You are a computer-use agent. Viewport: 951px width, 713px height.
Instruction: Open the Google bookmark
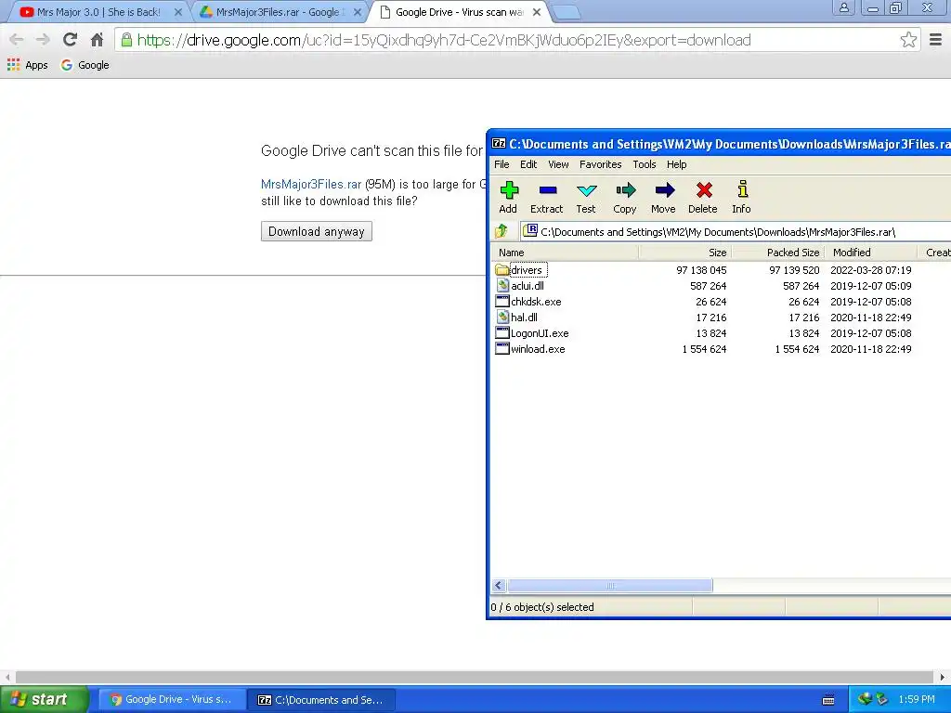(x=85, y=65)
